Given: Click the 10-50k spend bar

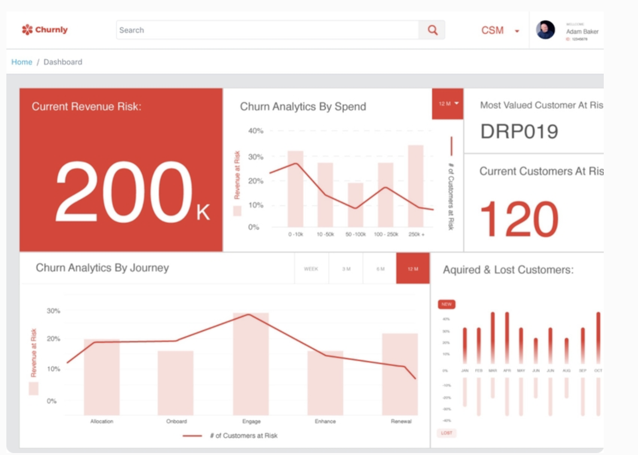Looking at the screenshot, I should [x=325, y=195].
